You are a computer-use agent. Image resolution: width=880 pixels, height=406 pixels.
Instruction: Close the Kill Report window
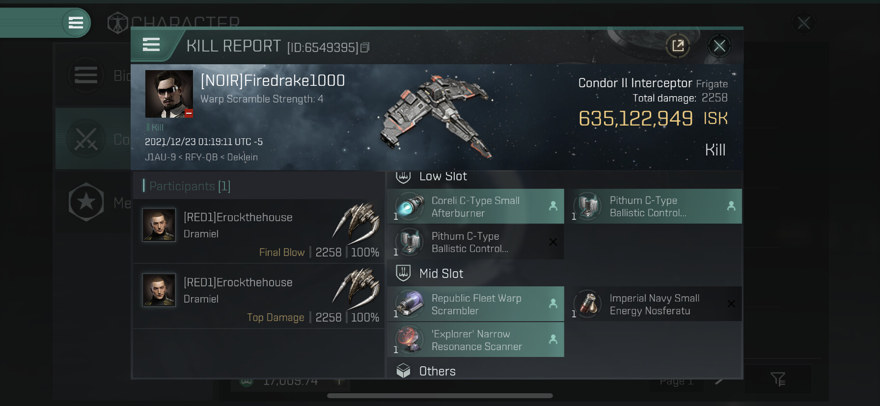[x=719, y=46]
